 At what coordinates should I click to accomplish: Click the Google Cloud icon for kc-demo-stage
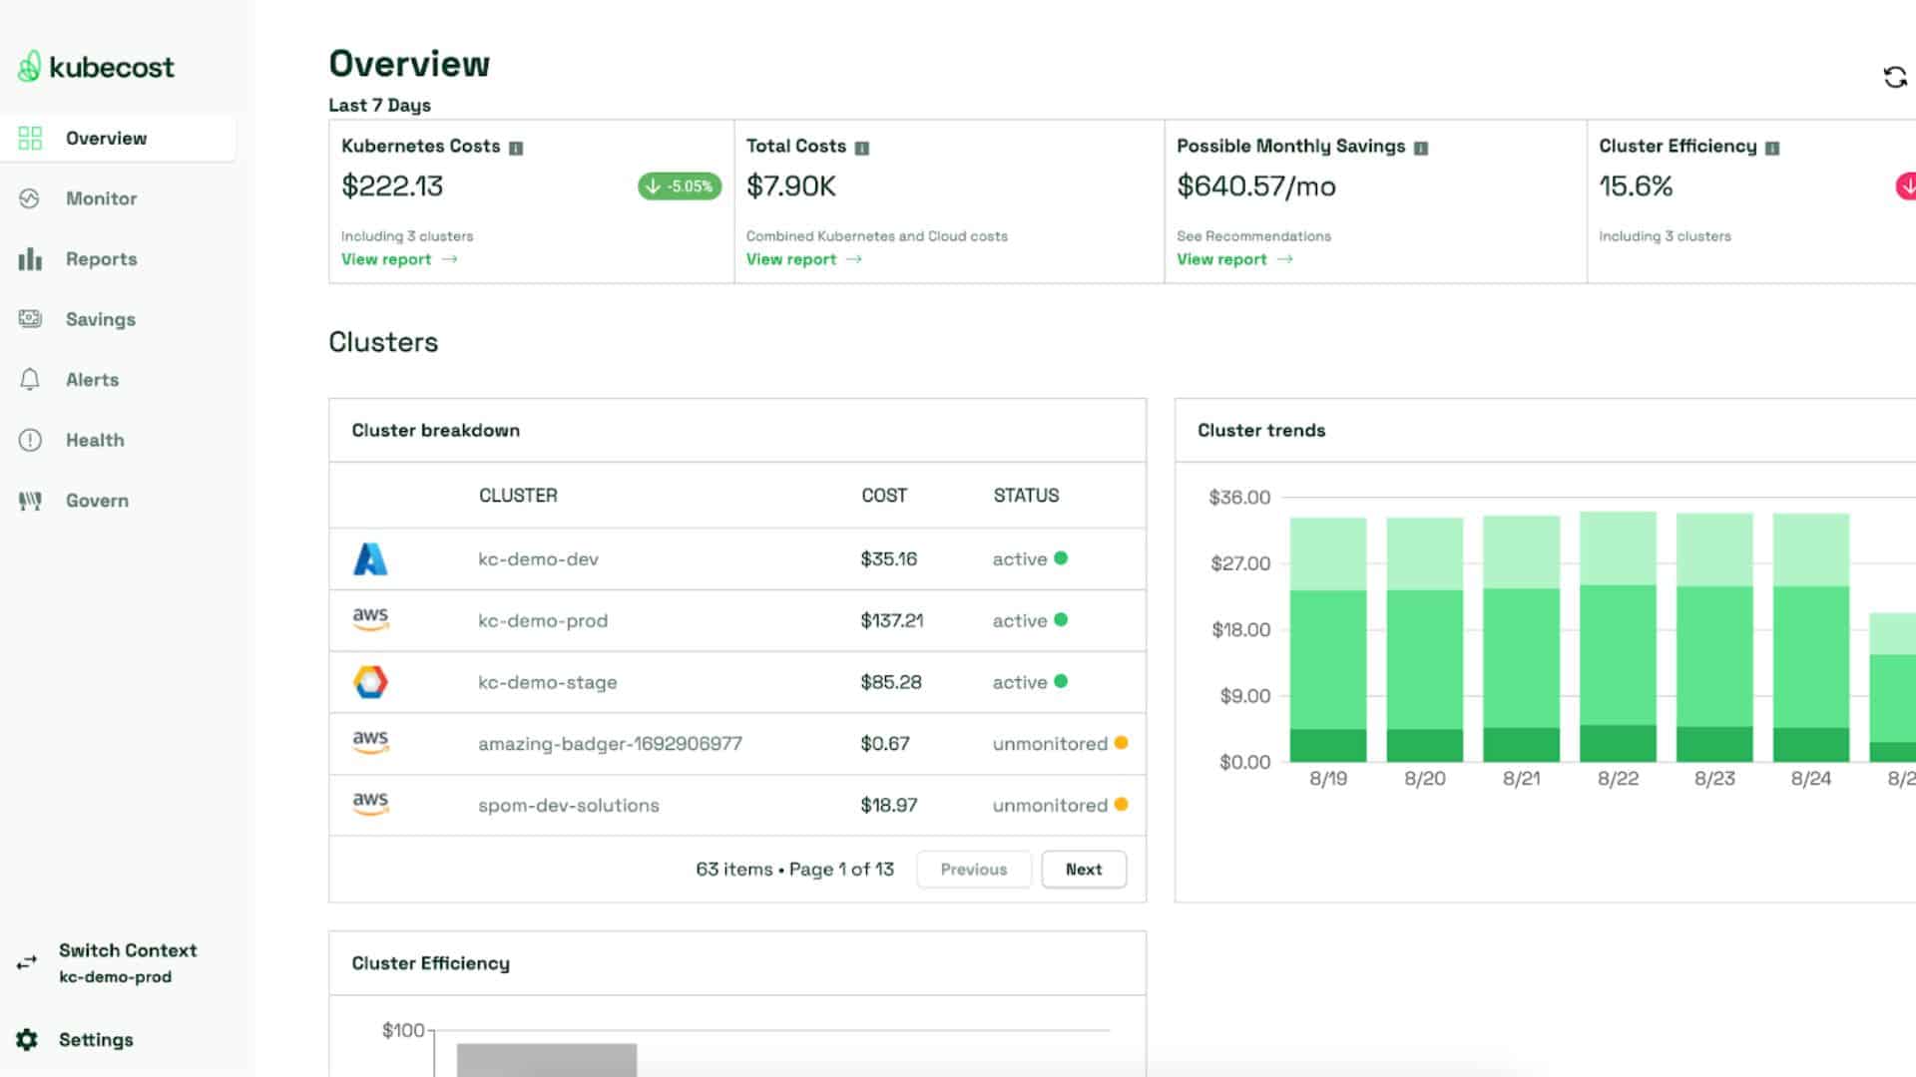(370, 682)
